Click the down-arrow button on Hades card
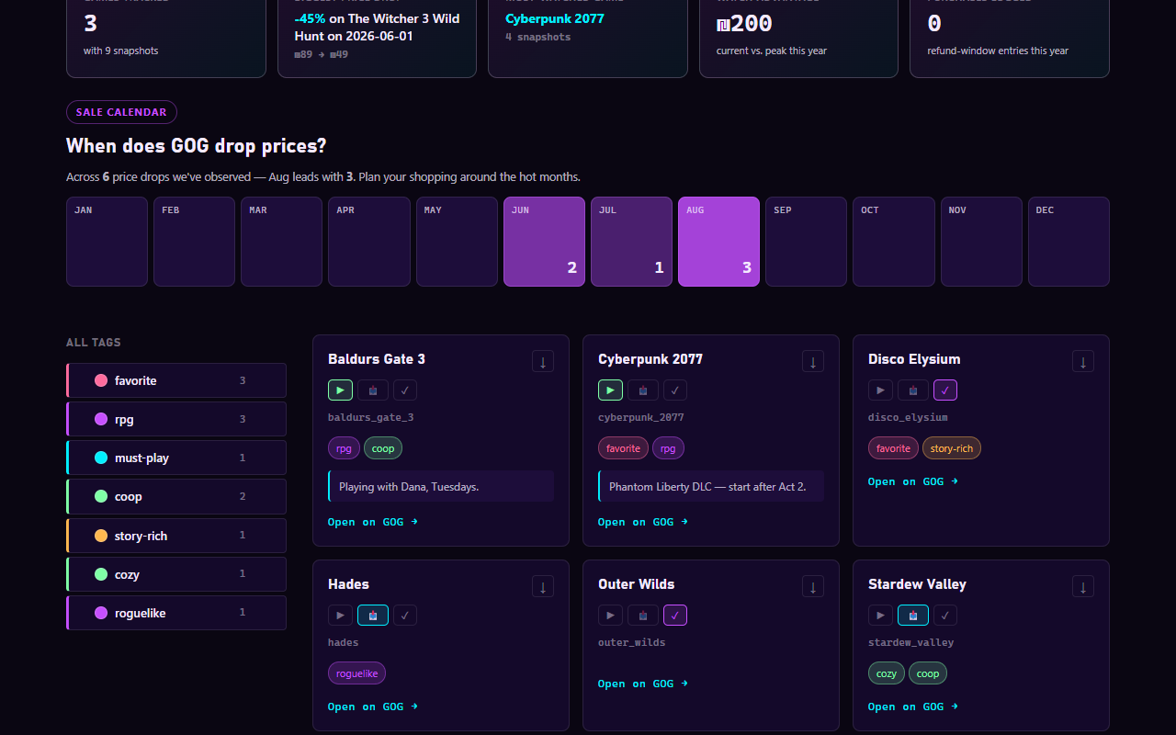Screen dimensions: 1176x735 coord(543,586)
